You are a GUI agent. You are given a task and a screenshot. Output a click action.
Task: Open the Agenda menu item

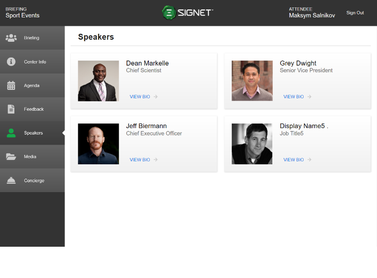(x=32, y=85)
